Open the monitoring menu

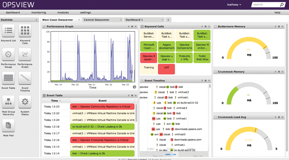click(x=39, y=12)
